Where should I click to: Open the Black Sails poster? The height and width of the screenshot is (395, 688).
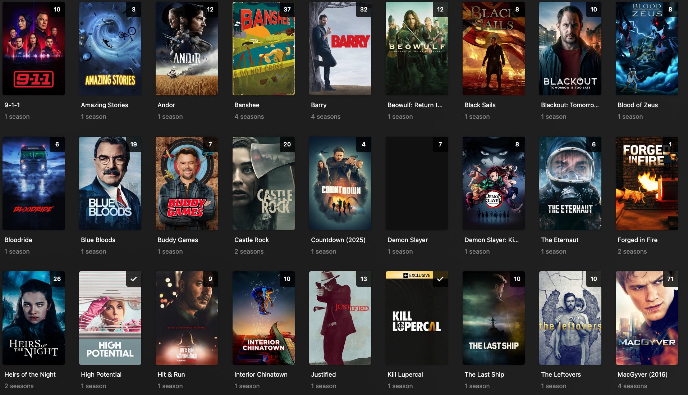click(x=494, y=49)
